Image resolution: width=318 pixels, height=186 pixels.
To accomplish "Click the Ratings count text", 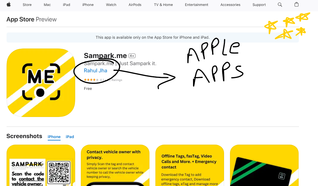I will point(115,80).
